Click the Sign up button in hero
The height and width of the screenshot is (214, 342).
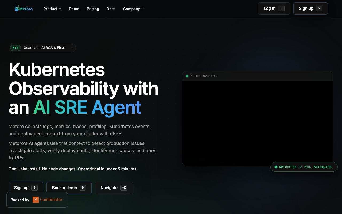(x=26, y=188)
